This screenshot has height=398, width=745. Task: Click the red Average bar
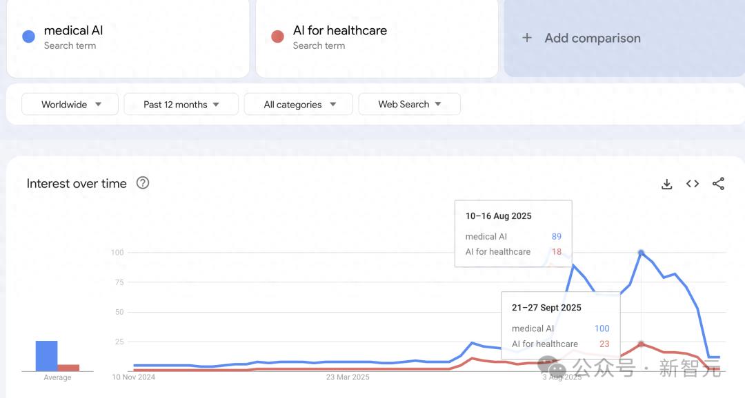coord(68,368)
